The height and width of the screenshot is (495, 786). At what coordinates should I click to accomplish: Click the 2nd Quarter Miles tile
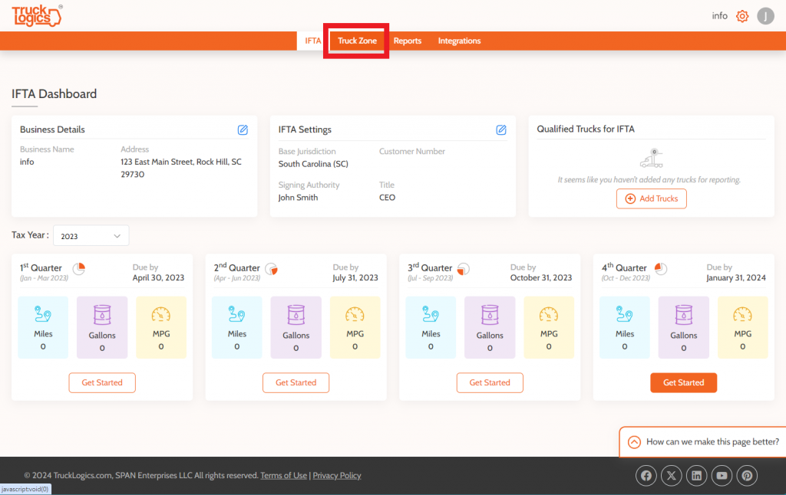click(236, 327)
